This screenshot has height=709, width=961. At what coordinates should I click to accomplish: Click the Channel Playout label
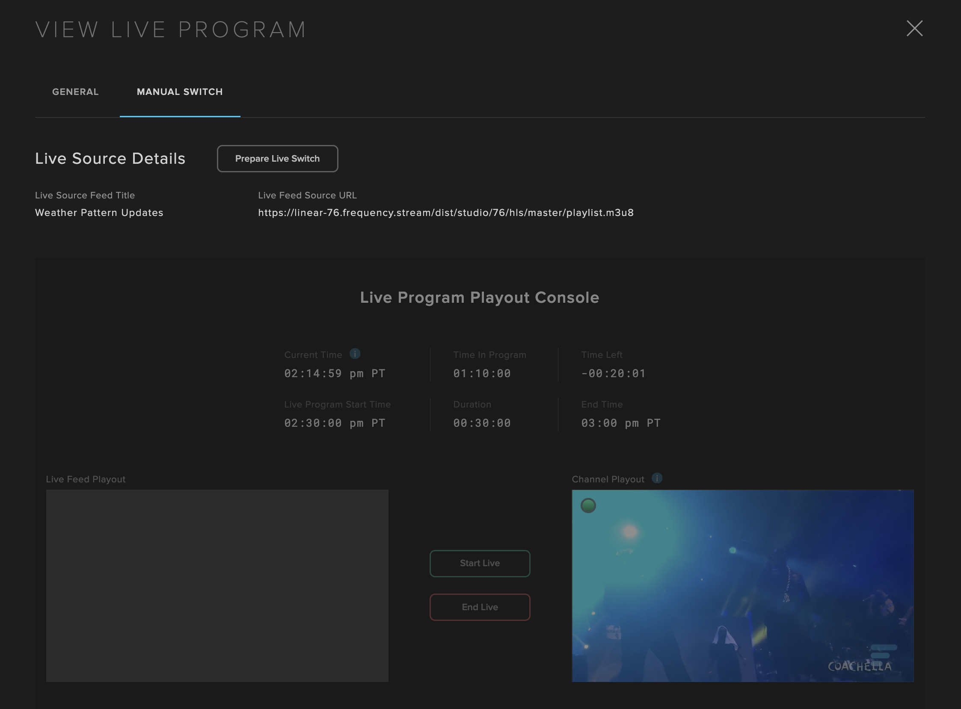[x=608, y=479]
